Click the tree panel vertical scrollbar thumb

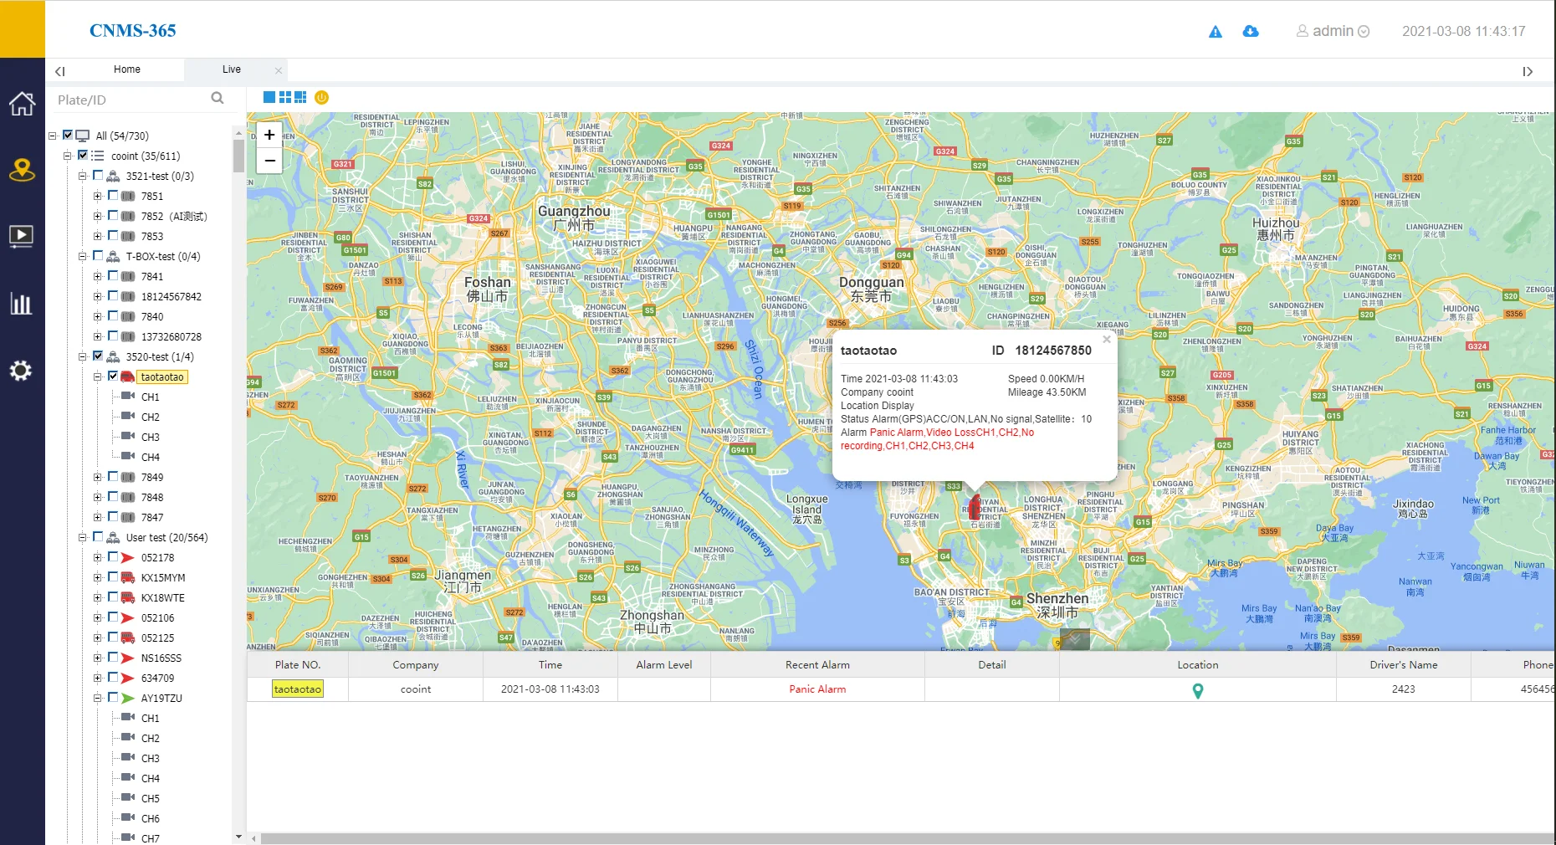tap(238, 156)
